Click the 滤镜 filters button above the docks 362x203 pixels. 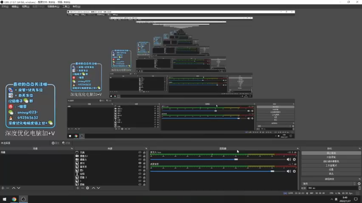click(x=66, y=143)
